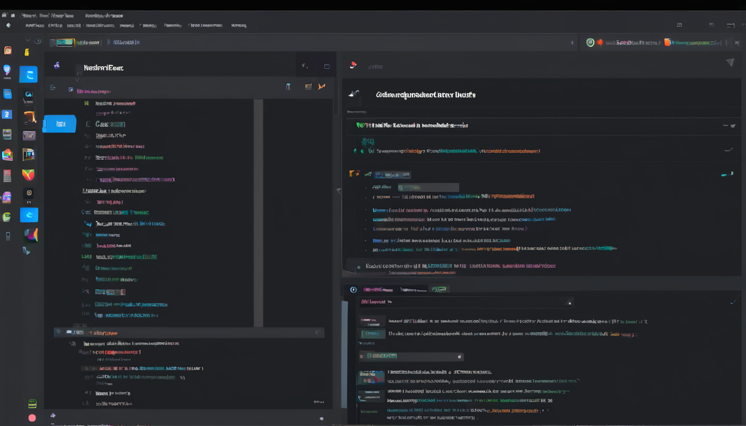This screenshot has width=746, height=426.
Task: Click the orange folder icon in top-right toolbar
Action: coord(668,42)
